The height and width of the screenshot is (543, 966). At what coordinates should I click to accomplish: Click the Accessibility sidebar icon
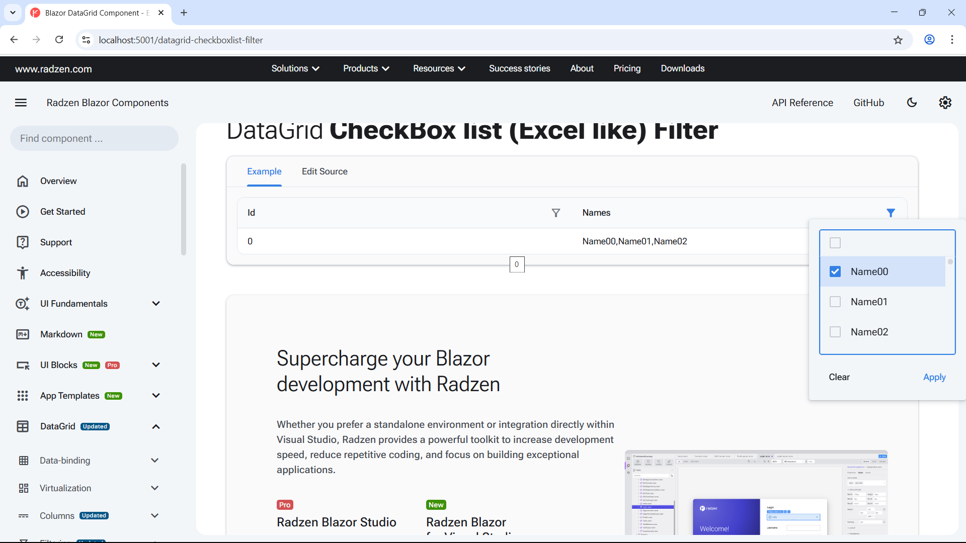click(23, 273)
